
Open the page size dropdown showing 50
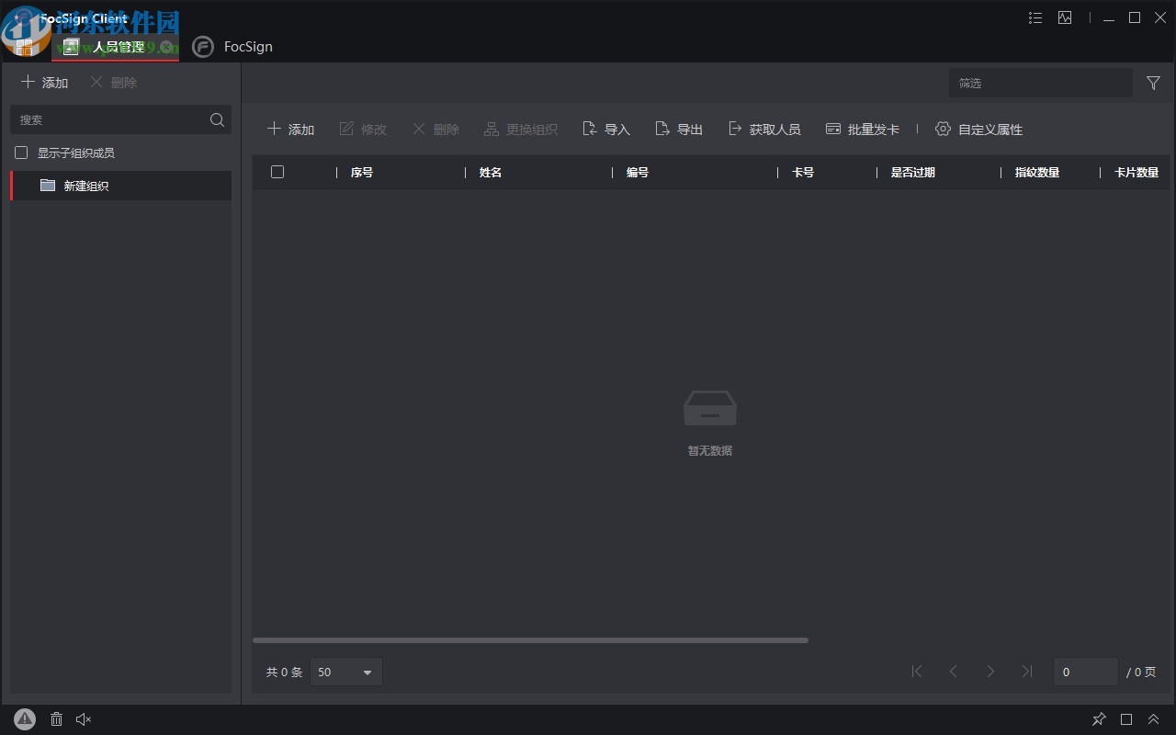345,672
